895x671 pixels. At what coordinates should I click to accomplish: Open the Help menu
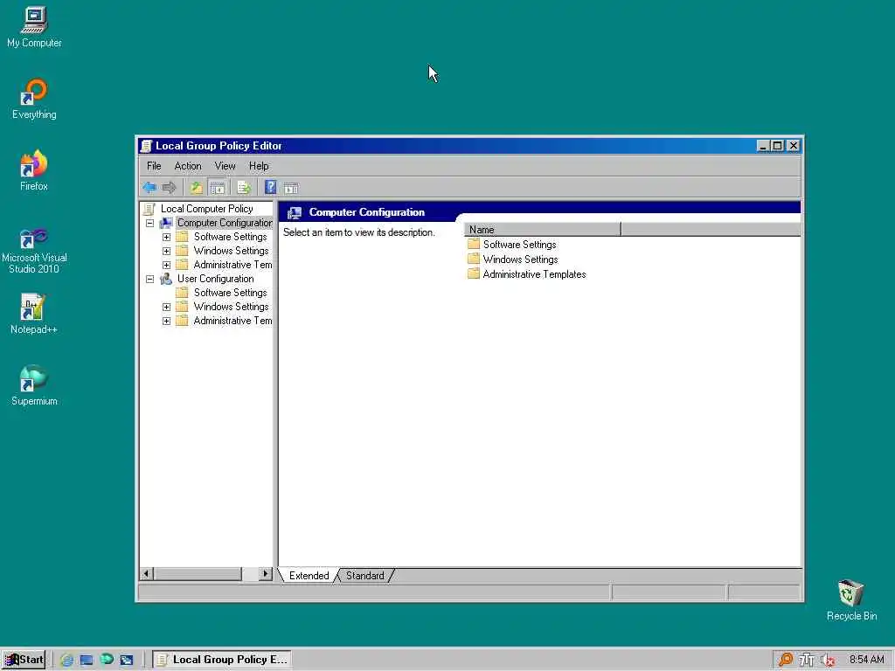click(259, 166)
